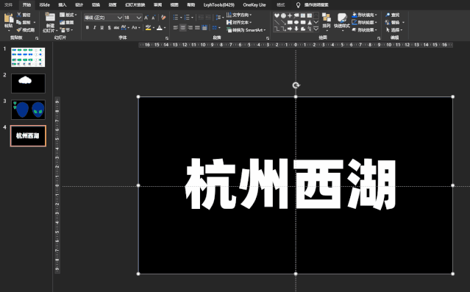Decrease font size with the smaller A
Image resolution: width=470 pixels, height=292 pixels.
tap(154, 18)
